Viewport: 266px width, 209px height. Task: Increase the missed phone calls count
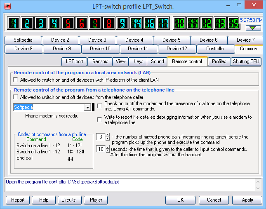(x=107, y=135)
